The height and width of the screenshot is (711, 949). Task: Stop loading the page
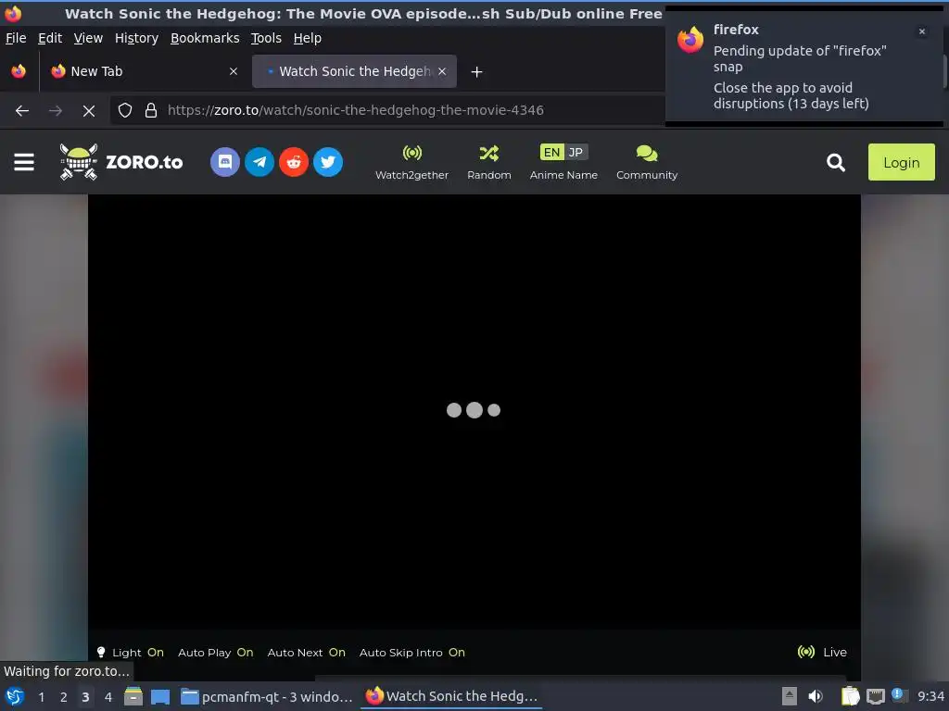coord(89,111)
